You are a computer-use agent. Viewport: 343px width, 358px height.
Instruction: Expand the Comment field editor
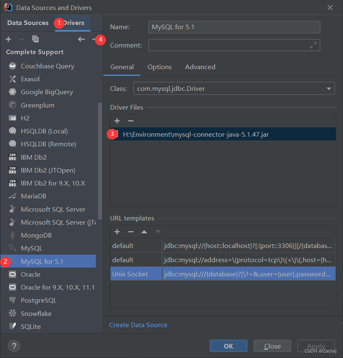313,45
